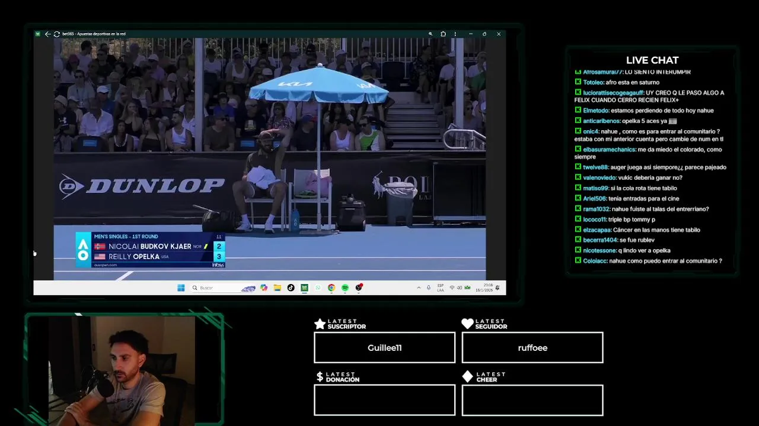Click chat user rama1032

click(x=596, y=209)
